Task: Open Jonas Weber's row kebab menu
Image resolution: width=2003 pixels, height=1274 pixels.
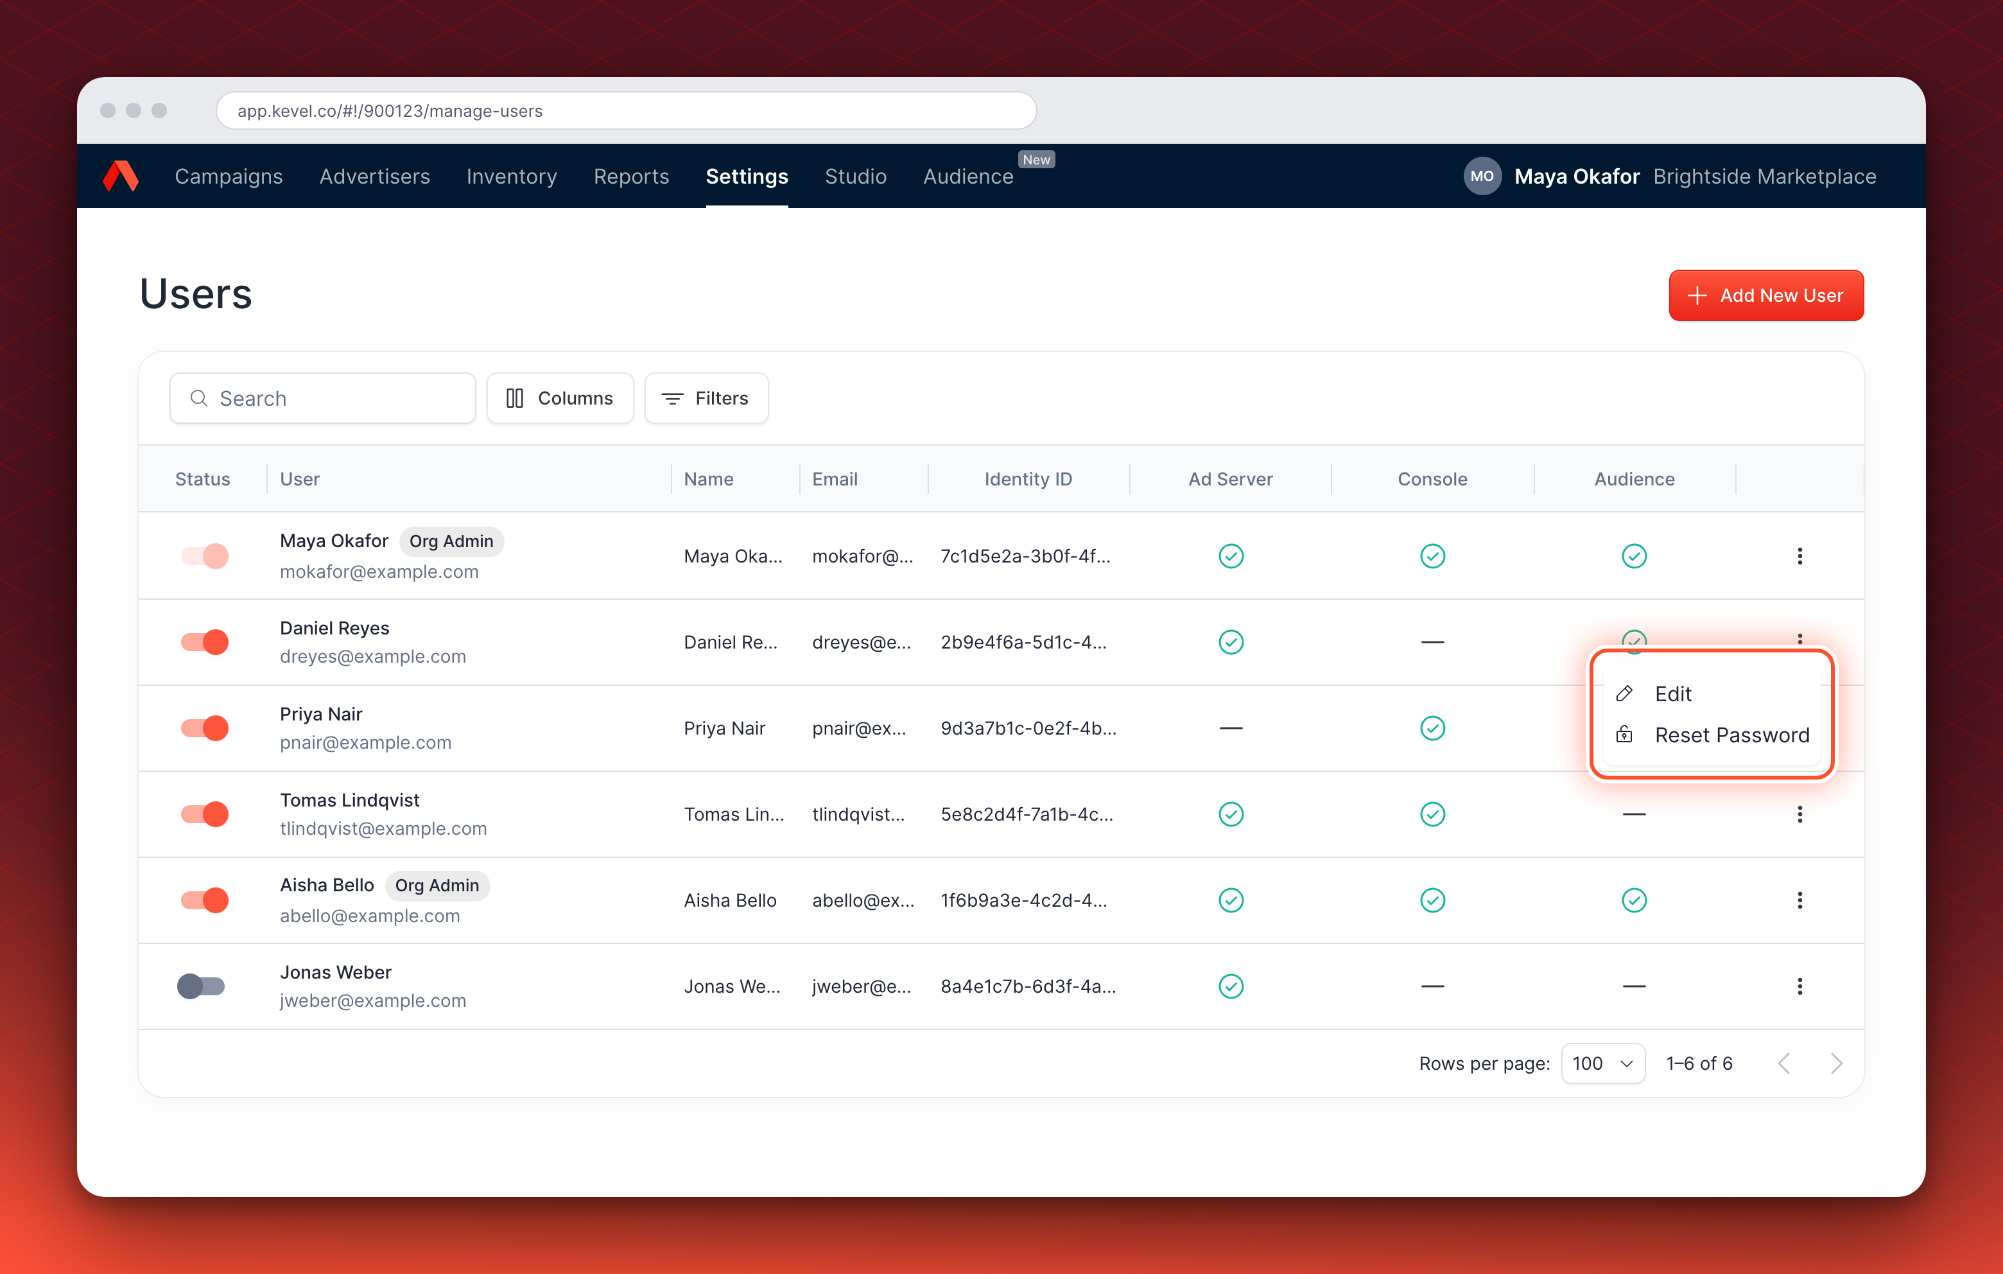Action: [x=1799, y=986]
